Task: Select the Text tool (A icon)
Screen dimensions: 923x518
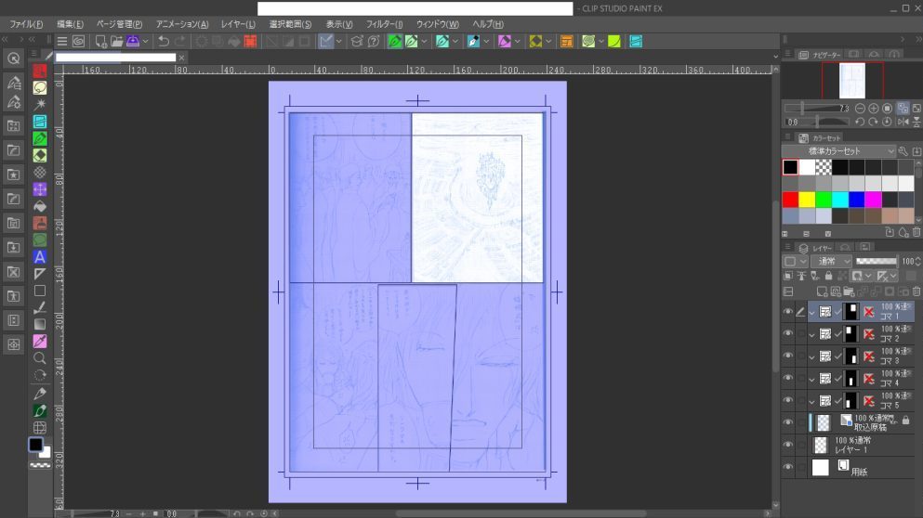Action: (x=40, y=256)
